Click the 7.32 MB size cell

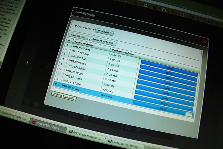(108, 91)
